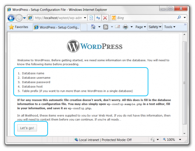Viewport: 195px width, 151px height.
Task: Click the Compatibility View page icon
Action: 91,18
